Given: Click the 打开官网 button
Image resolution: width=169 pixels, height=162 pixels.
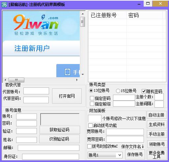Looking at the screenshot, I should tap(67, 96).
